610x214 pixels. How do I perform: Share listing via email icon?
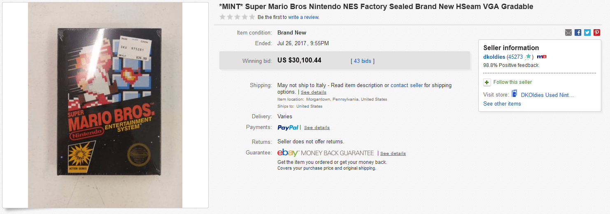(x=568, y=33)
